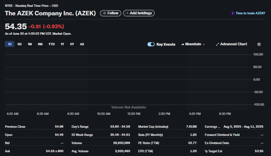Open the Mountain chart type dropdown
Viewport: 271px width, 156px height.
pyautogui.click(x=193, y=44)
